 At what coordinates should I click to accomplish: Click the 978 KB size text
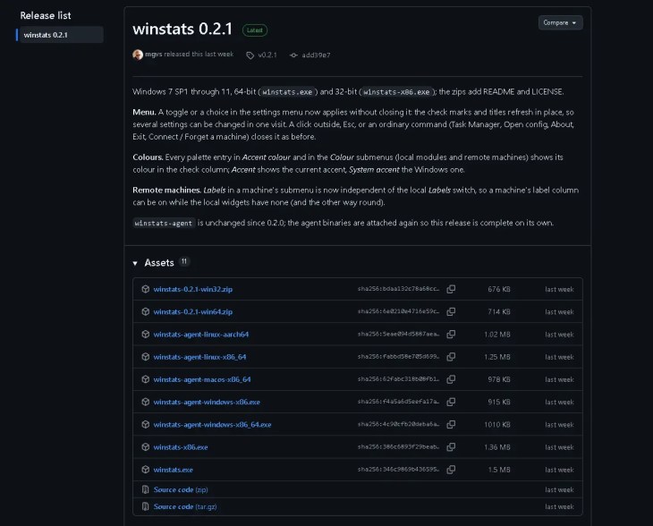tap(499, 379)
